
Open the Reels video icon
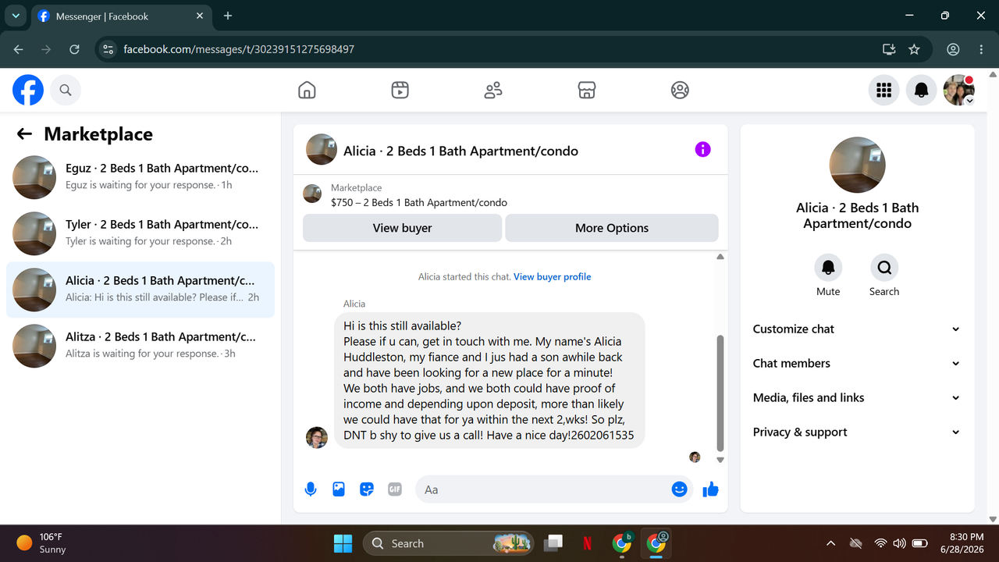coord(400,91)
